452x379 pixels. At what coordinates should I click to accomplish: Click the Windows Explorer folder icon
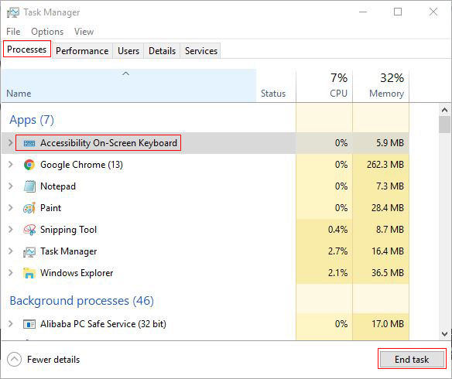[x=29, y=273]
